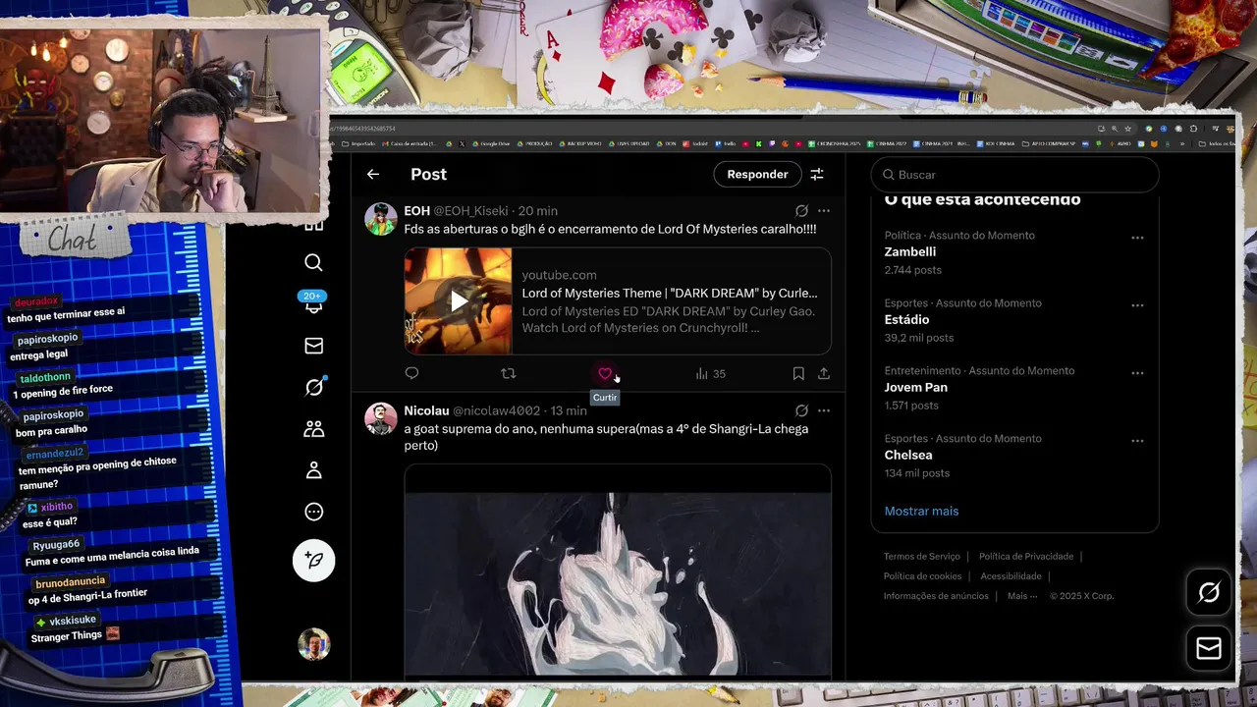Viewport: 1257px width, 707px height.
Task: Open Grok from the left sidebar
Action: 313,387
